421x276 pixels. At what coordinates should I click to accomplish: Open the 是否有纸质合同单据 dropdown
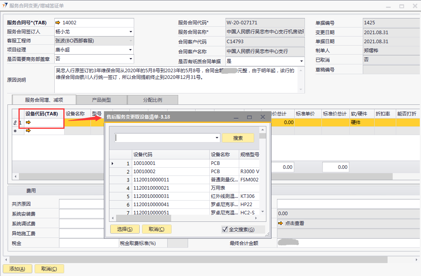301,61
